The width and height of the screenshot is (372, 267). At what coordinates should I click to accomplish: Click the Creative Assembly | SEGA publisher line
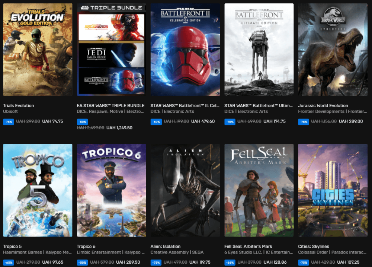177,252
